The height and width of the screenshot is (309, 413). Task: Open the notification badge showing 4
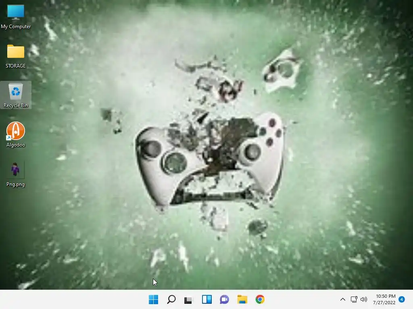point(402,299)
